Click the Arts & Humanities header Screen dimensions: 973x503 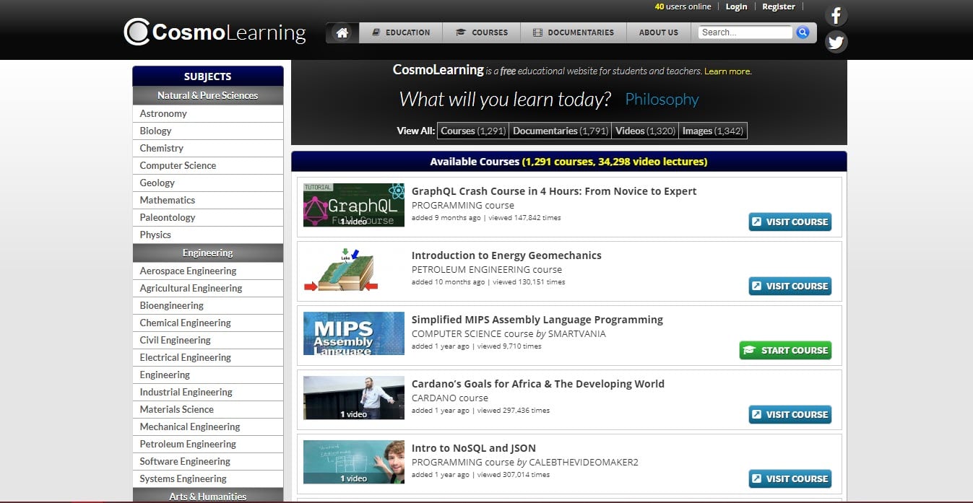[208, 496]
